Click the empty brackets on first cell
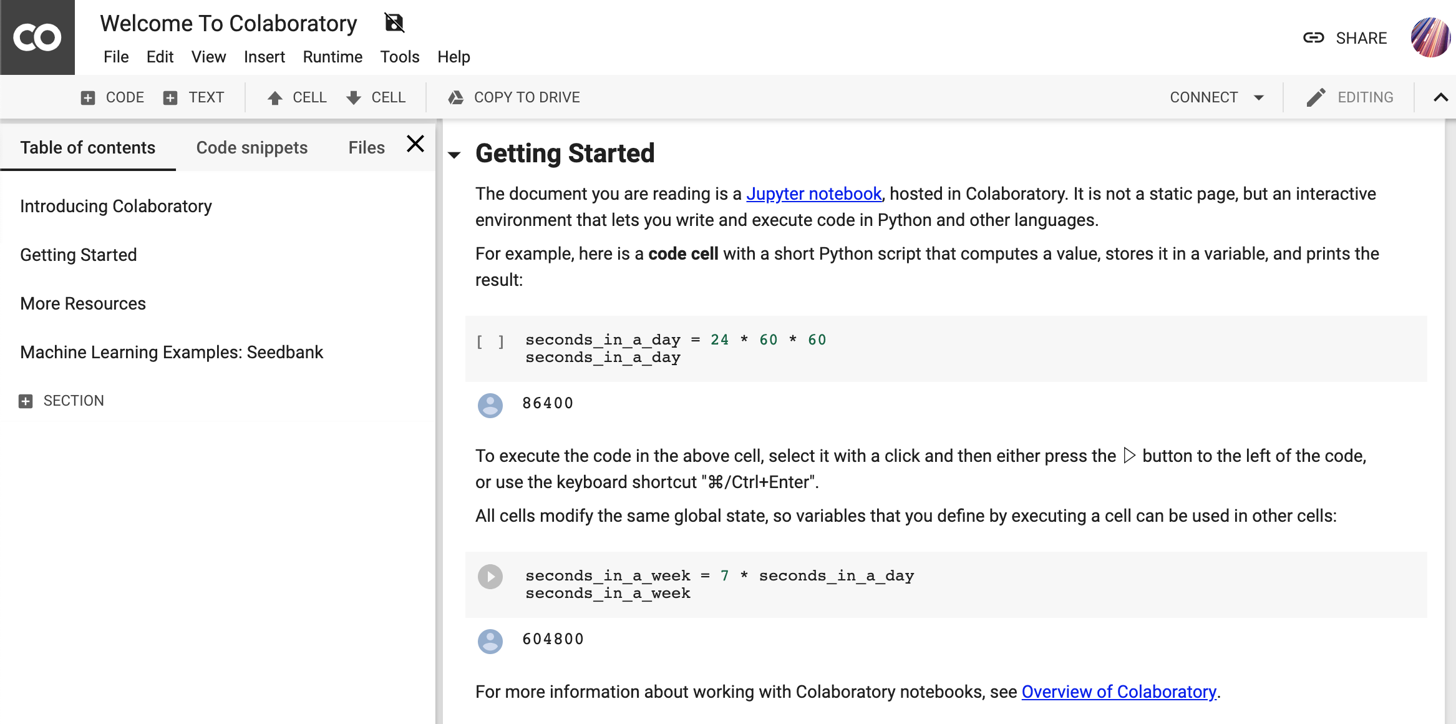1456x724 pixels. click(490, 341)
